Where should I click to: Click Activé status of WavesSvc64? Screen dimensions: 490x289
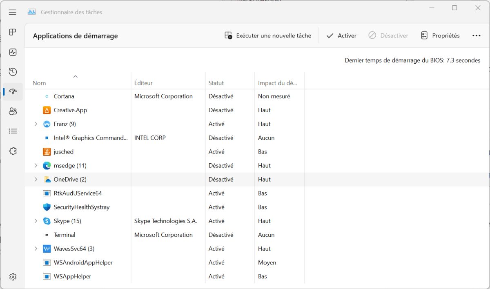pos(216,249)
